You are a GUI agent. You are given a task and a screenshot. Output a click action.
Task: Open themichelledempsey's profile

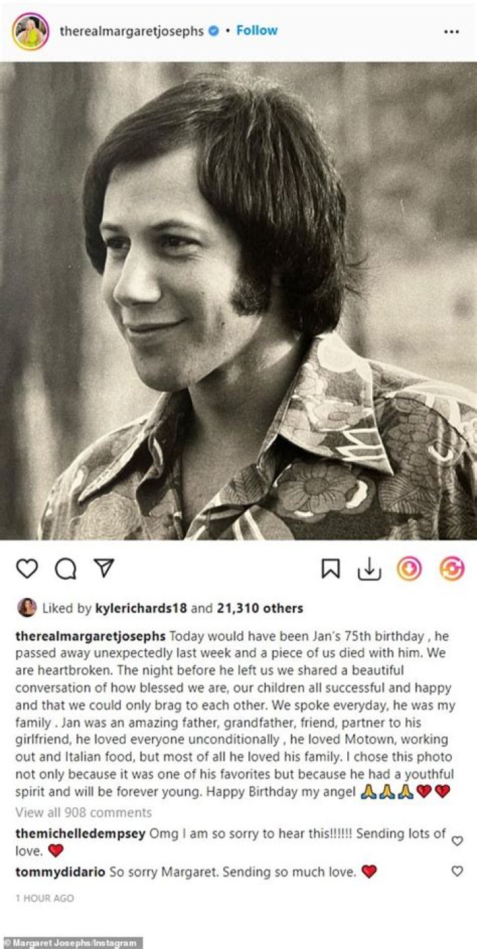(x=80, y=834)
